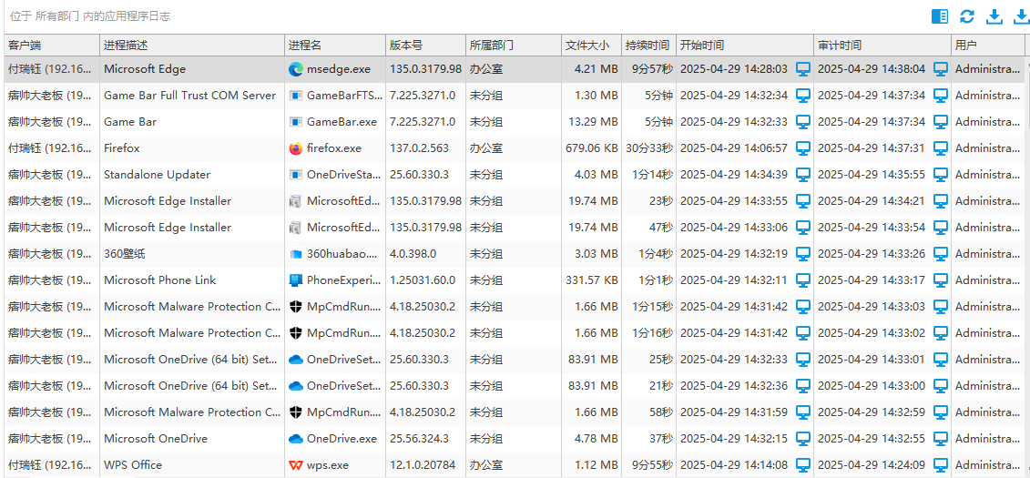Sort by the 所属部门 column header
The image size is (1030, 478).
coord(513,46)
